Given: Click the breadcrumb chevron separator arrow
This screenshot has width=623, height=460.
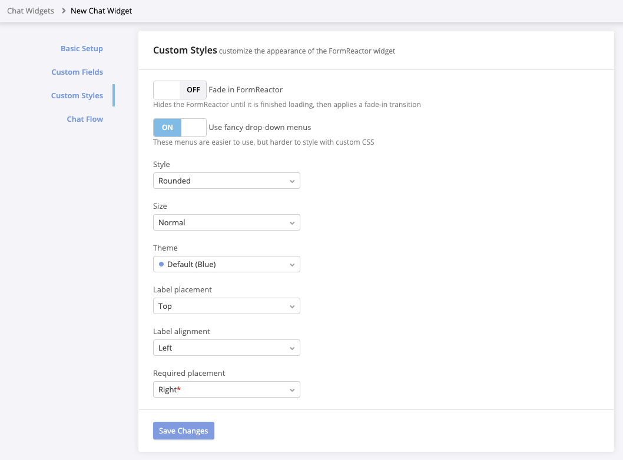Looking at the screenshot, I should 62,11.
